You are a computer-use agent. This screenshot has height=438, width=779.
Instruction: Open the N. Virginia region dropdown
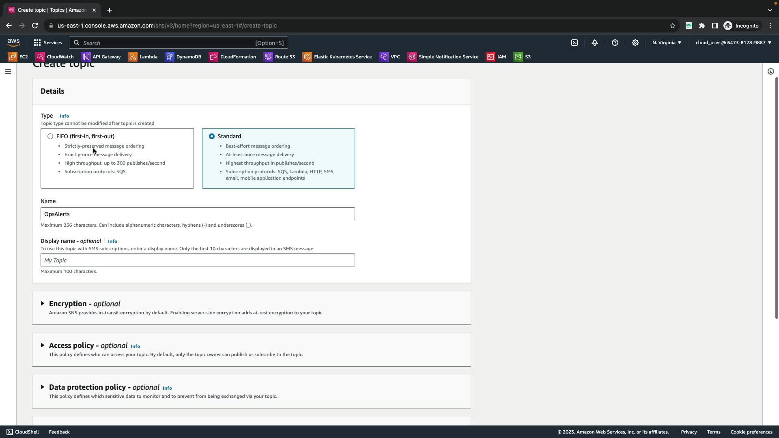[x=667, y=43]
